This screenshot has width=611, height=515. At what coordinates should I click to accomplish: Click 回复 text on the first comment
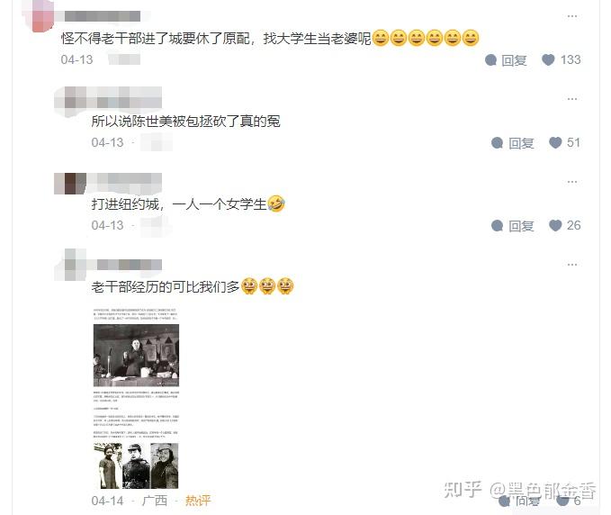pyautogui.click(x=514, y=60)
